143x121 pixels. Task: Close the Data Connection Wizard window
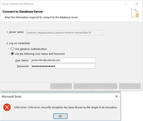tap(137, 4)
